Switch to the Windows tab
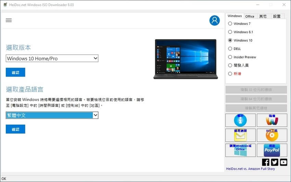 [235, 16]
